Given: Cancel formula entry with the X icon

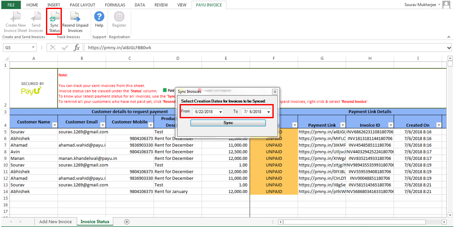Looking at the screenshot, I should pos(53,47).
